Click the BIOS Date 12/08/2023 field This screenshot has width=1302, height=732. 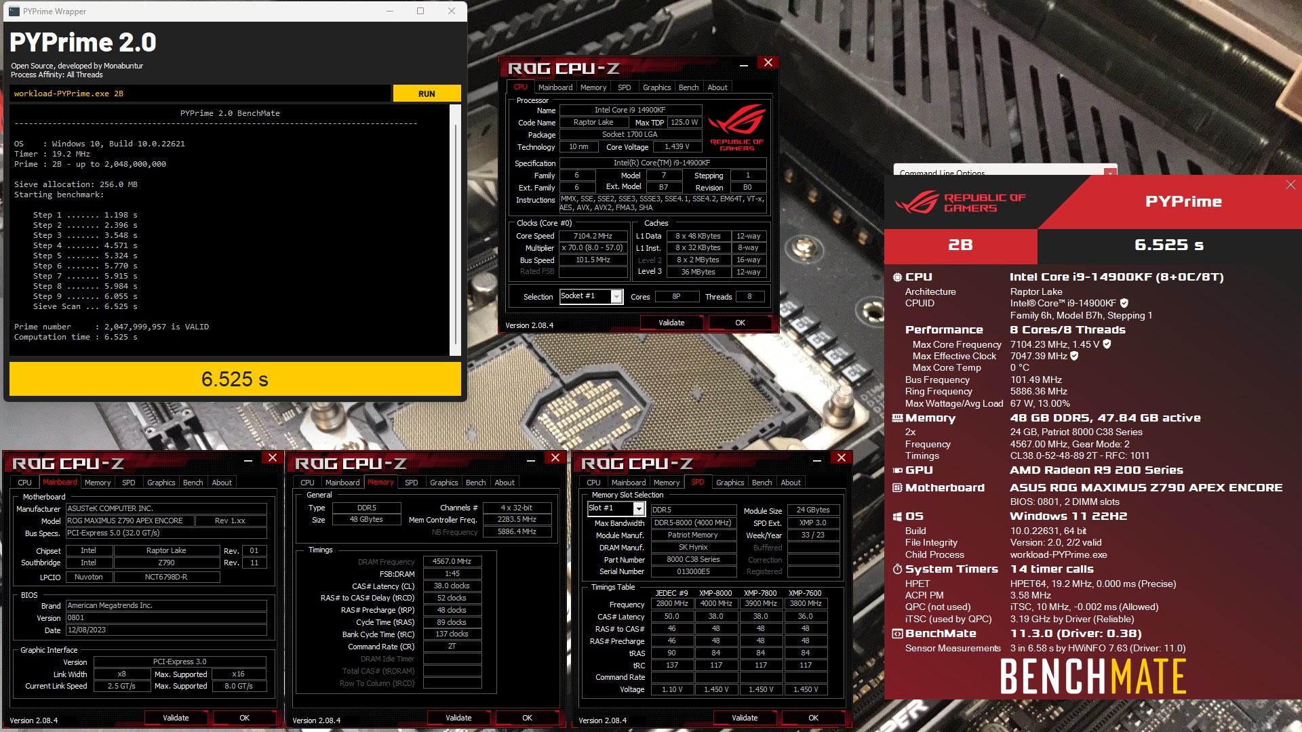click(166, 630)
